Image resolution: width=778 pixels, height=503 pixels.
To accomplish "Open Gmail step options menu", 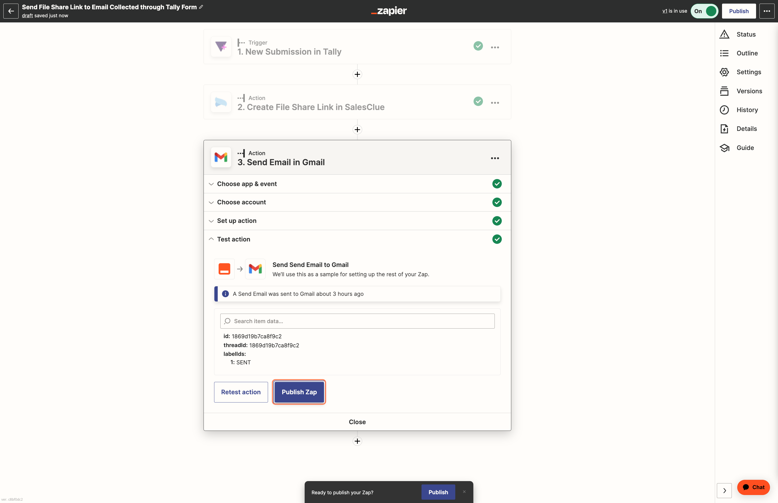I will pos(495,158).
